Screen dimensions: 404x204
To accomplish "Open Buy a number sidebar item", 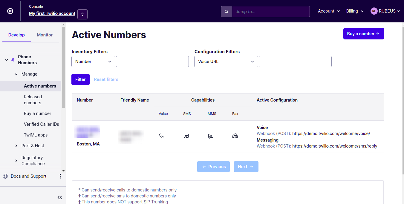I will [x=38, y=113].
